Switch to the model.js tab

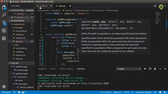pos(44,6)
